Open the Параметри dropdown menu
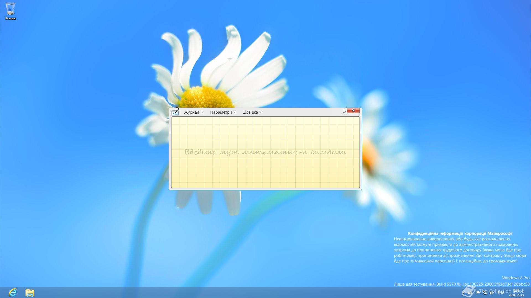The height and width of the screenshot is (298, 531). point(223,112)
